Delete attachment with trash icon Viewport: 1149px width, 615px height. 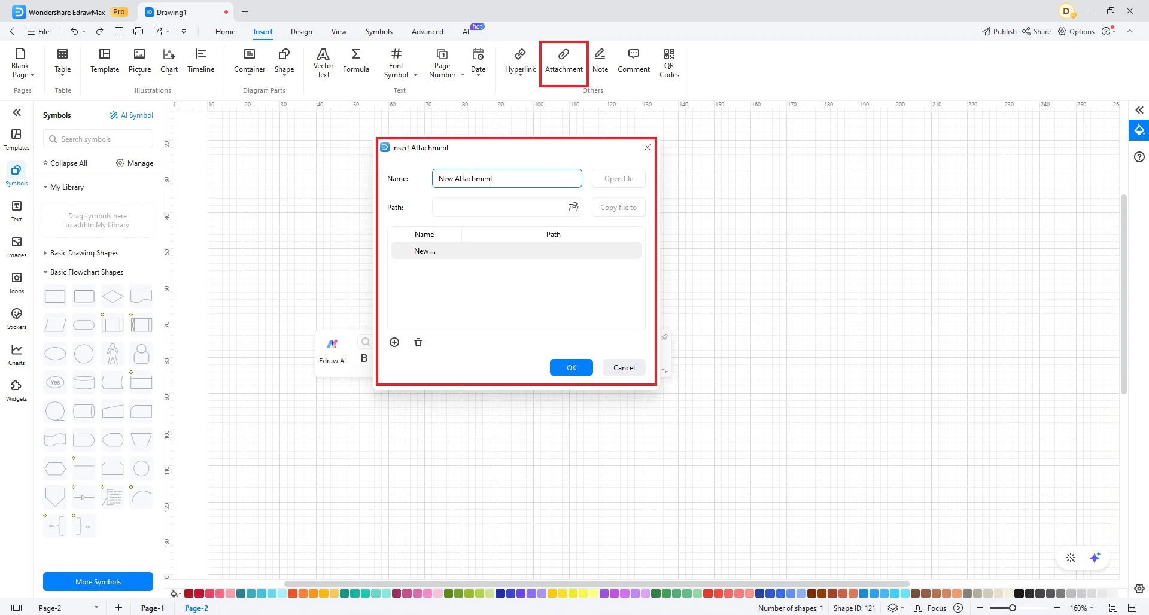coord(418,342)
